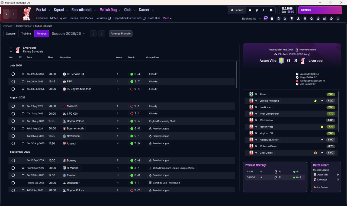347x206 pixels.
Task: Click the forward navigation arrow
Action: pos(14,14)
